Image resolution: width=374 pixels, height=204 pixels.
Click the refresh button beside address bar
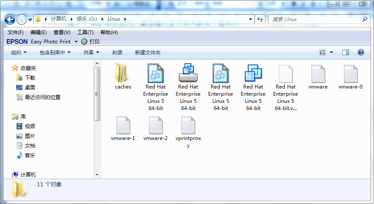coord(260,19)
